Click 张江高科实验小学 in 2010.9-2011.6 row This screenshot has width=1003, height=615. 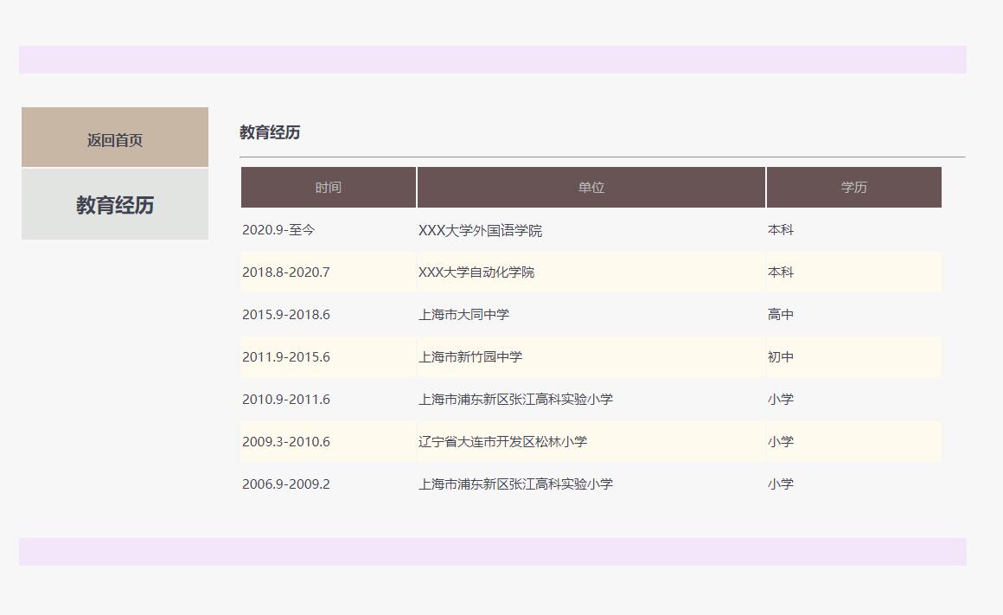pyautogui.click(x=591, y=399)
